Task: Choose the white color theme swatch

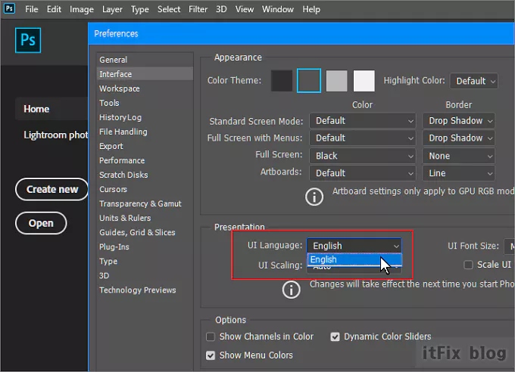Action: pos(364,81)
